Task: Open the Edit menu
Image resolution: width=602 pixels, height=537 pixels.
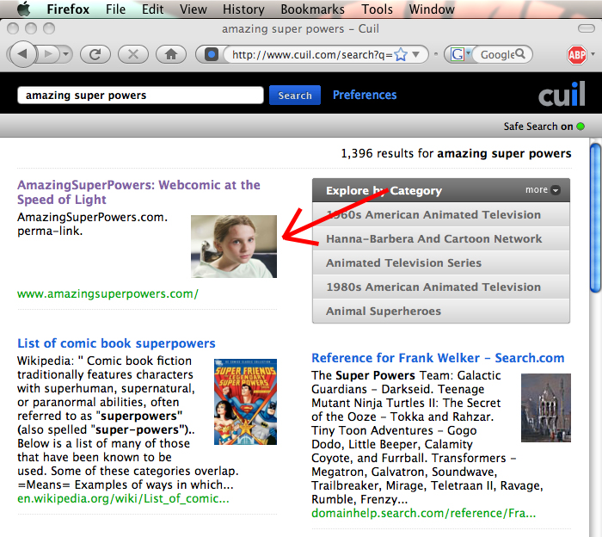Action: [x=153, y=9]
